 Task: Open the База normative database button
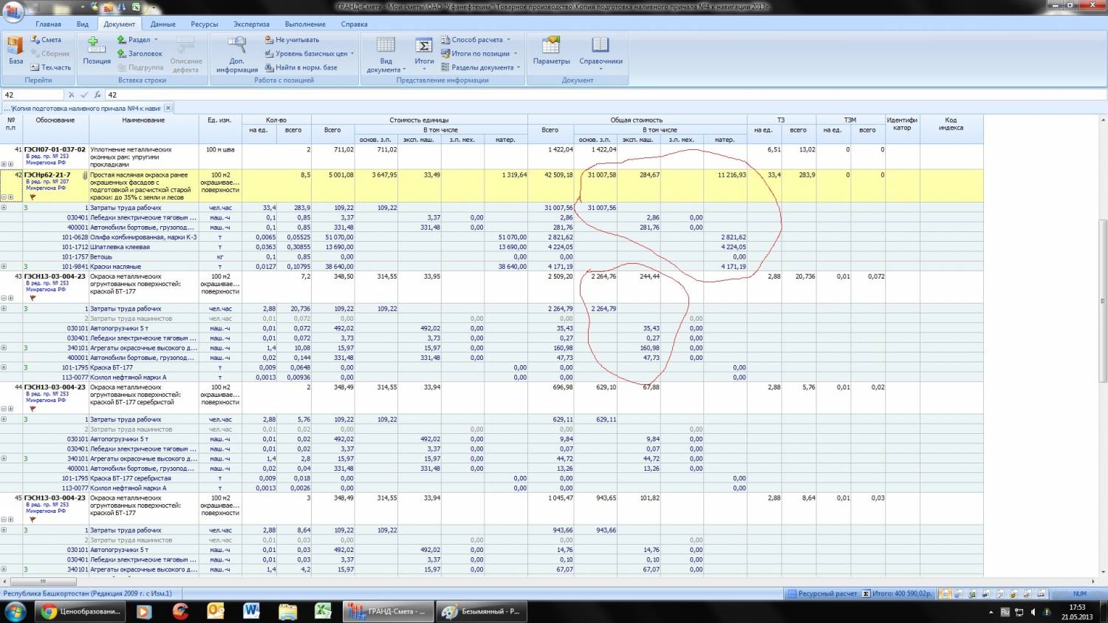click(16, 50)
